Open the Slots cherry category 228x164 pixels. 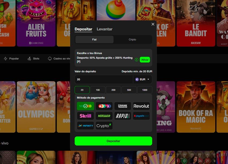[34, 58]
